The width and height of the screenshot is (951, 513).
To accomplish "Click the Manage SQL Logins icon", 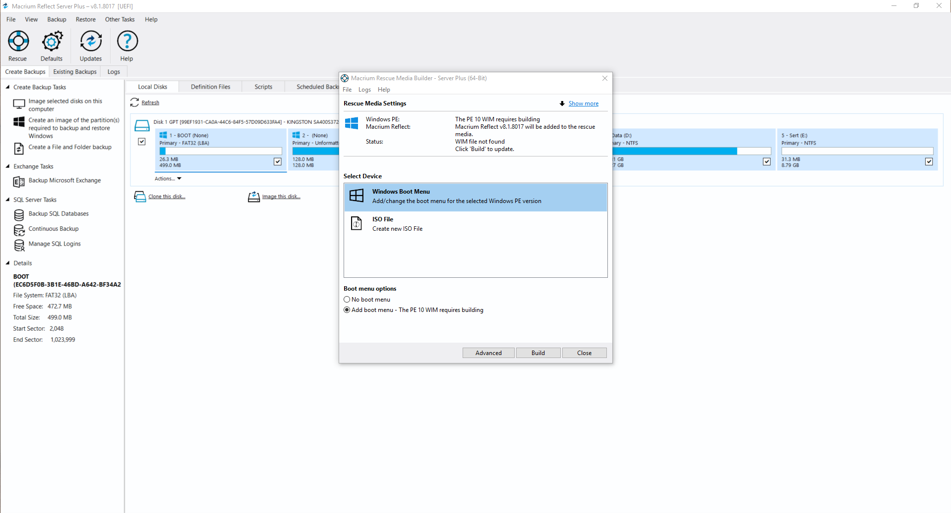I will point(19,245).
